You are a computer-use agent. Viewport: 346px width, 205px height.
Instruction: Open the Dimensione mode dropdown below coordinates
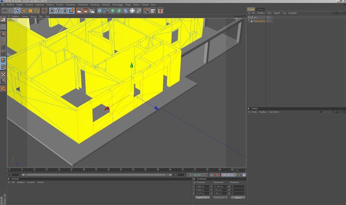220,197
